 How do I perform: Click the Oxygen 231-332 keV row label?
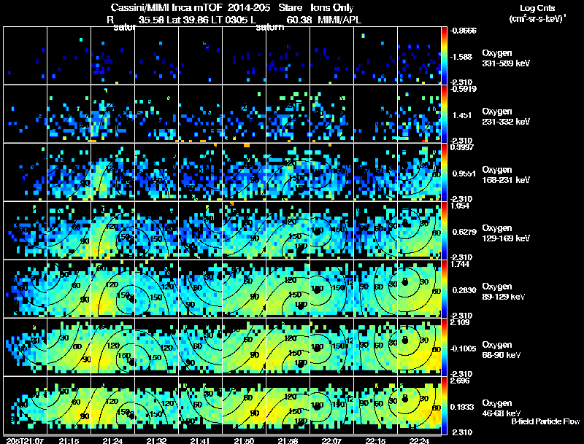click(505, 117)
